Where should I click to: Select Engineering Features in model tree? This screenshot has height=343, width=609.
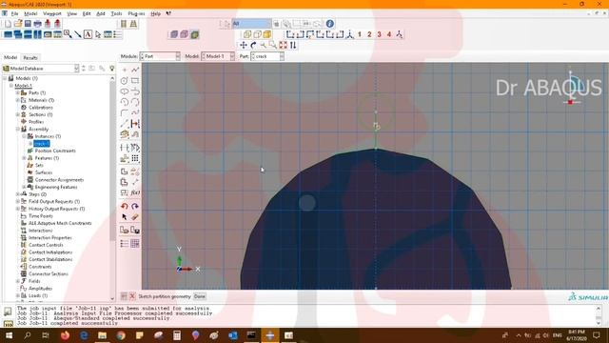pos(56,187)
